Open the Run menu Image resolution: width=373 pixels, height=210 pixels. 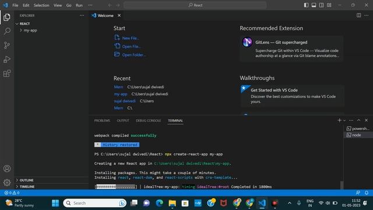coord(79,5)
